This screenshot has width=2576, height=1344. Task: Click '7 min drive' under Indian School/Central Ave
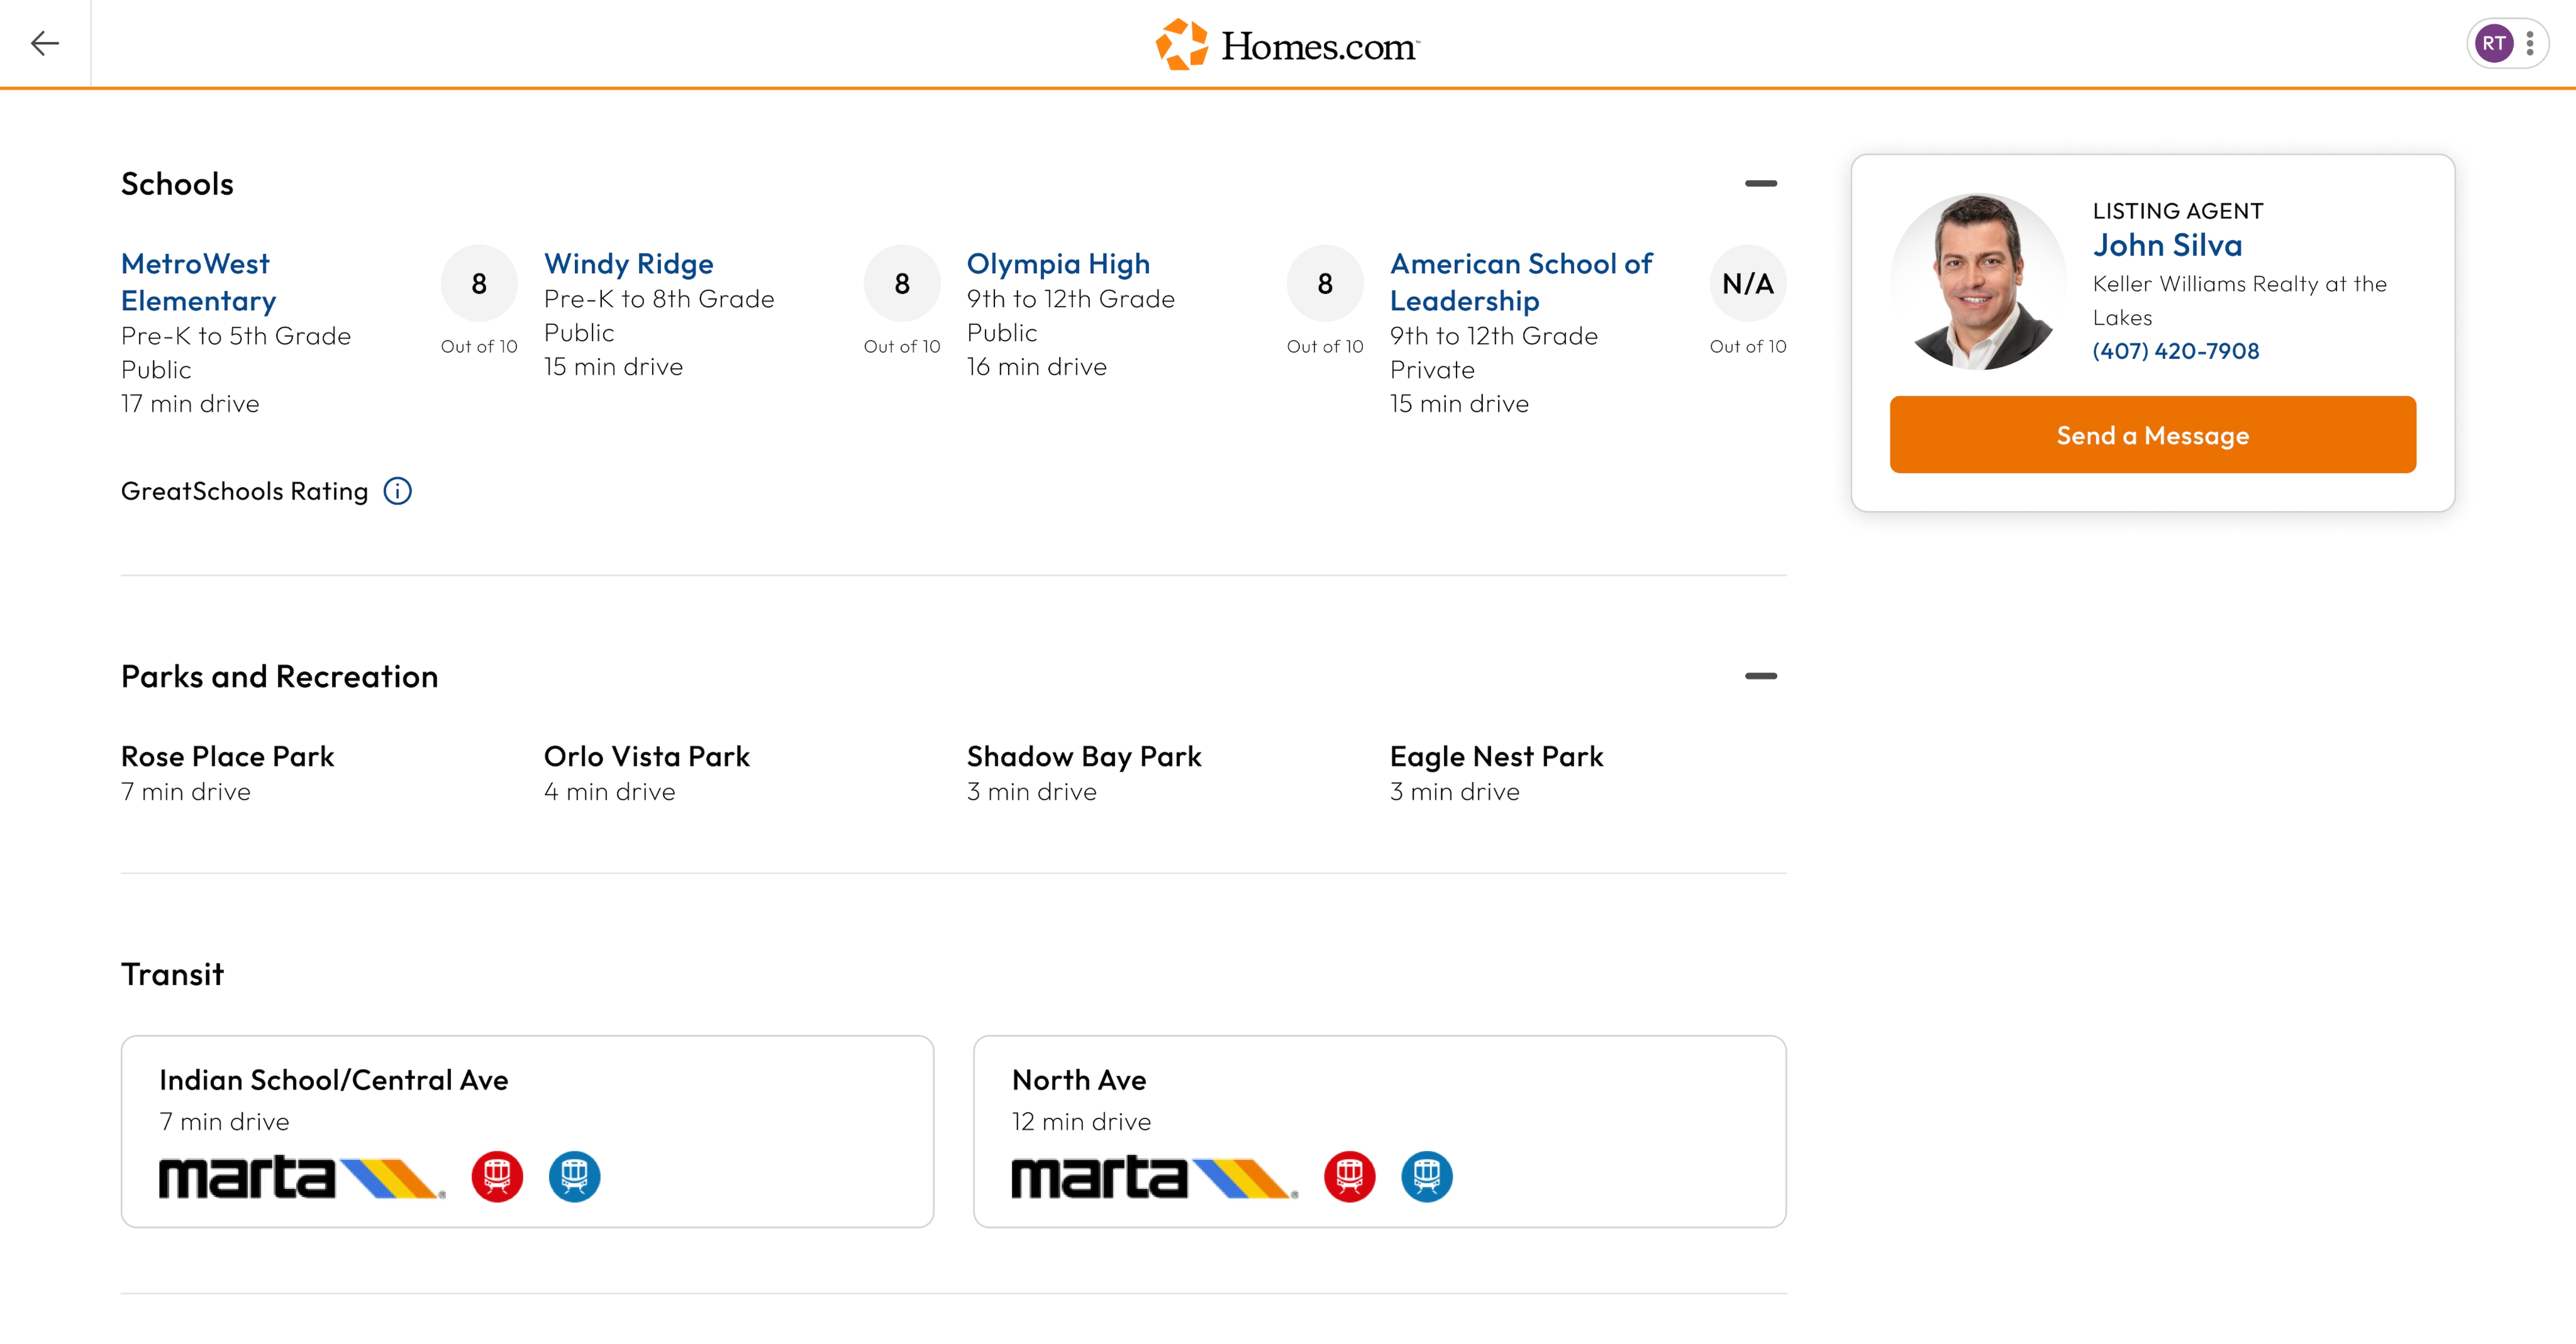tap(224, 1122)
